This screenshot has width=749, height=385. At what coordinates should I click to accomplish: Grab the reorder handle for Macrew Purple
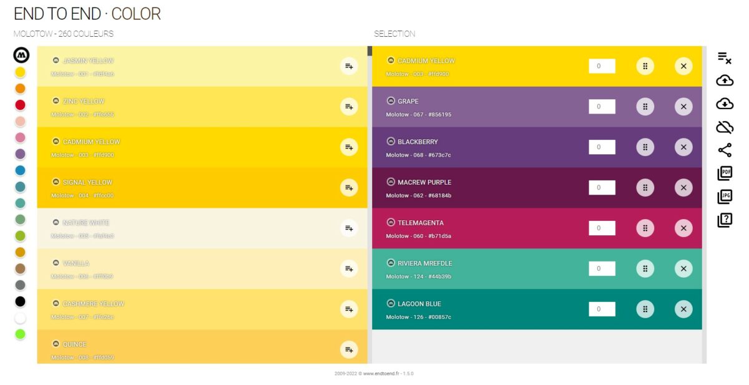coord(645,188)
